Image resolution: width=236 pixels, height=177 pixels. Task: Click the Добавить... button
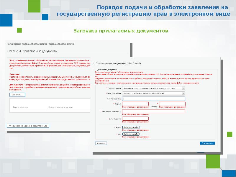(x=17, y=95)
